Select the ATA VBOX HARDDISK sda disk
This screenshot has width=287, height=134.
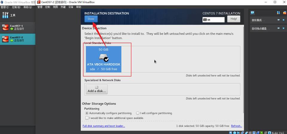click(x=103, y=59)
